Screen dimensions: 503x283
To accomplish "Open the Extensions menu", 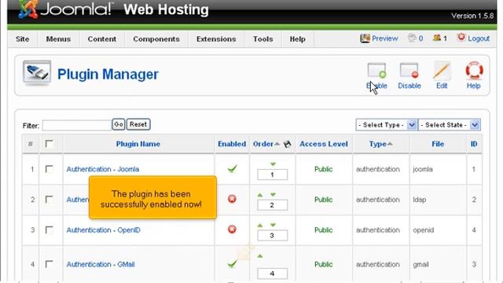I will click(x=216, y=39).
